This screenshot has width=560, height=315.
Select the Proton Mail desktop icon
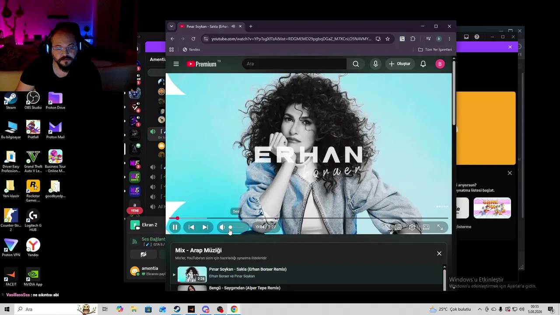(x=55, y=130)
